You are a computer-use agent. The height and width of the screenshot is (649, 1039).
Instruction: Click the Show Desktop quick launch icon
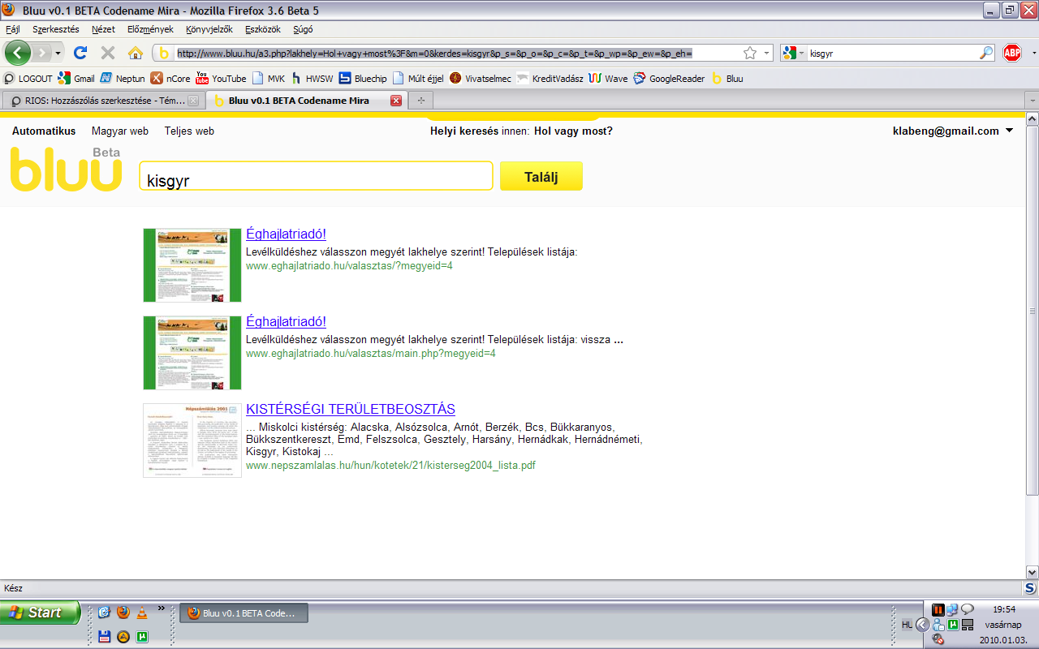(x=105, y=612)
